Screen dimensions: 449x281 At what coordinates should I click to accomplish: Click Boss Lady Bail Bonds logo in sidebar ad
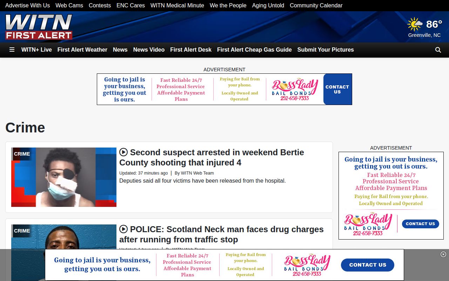tap(368, 224)
